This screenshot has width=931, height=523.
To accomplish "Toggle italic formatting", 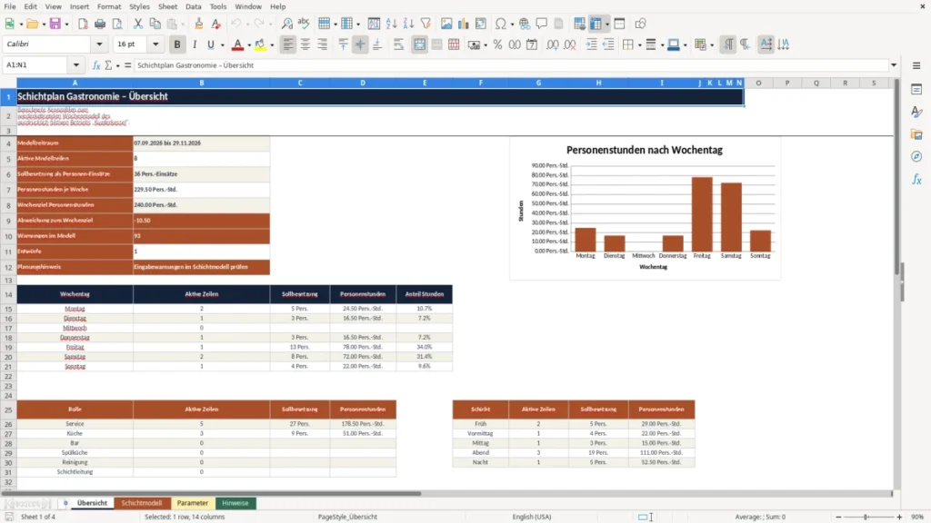I will pos(195,44).
